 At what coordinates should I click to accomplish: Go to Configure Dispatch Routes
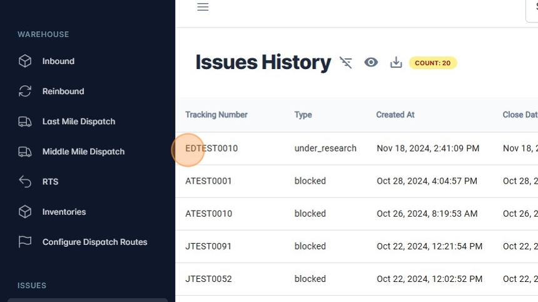click(94, 242)
